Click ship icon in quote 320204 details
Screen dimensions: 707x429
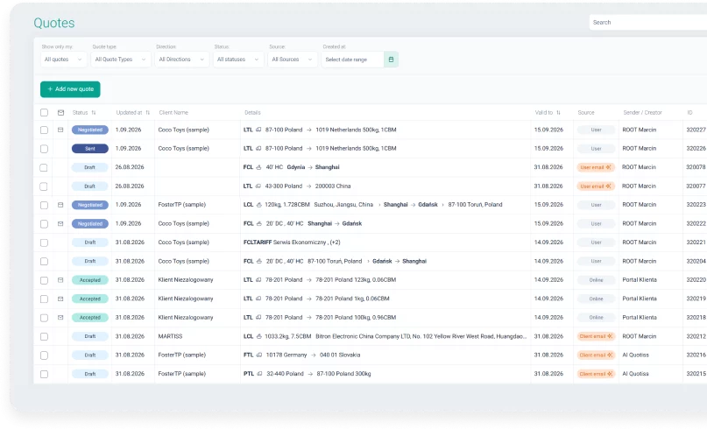coord(259,262)
